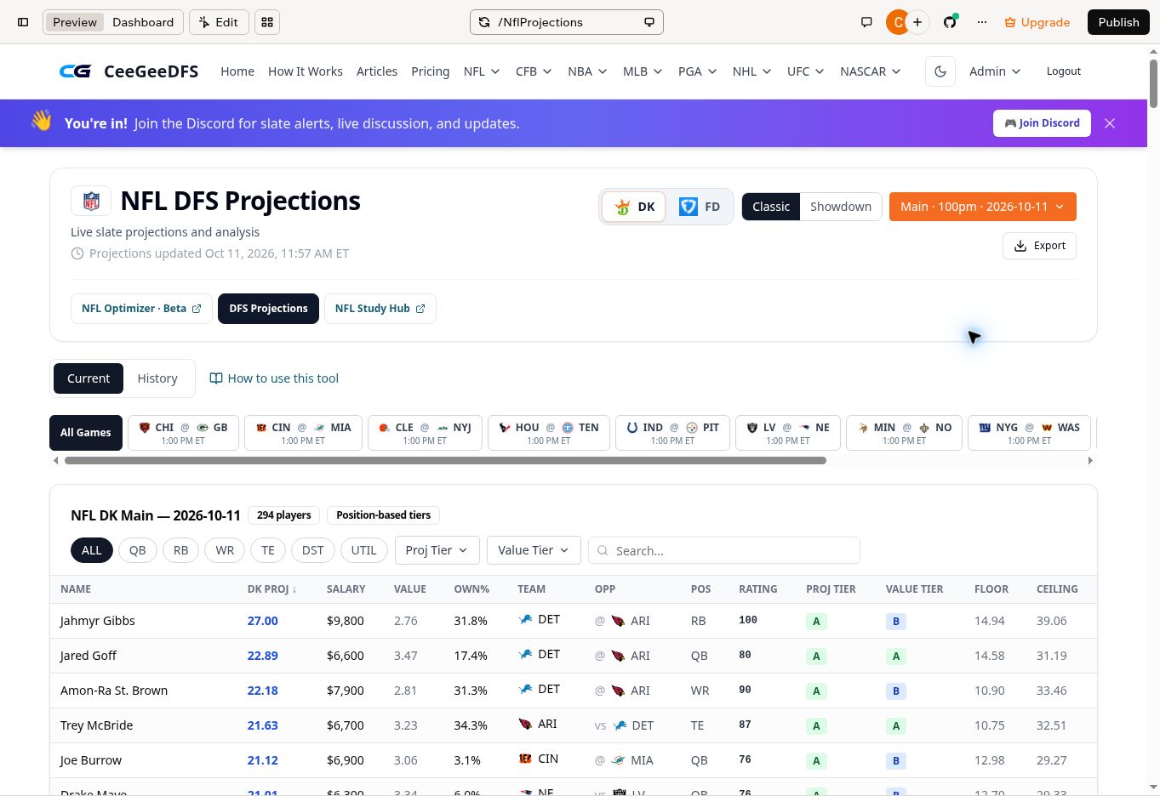Open the three-dots more menu
This screenshot has width=1160, height=796.
click(982, 22)
